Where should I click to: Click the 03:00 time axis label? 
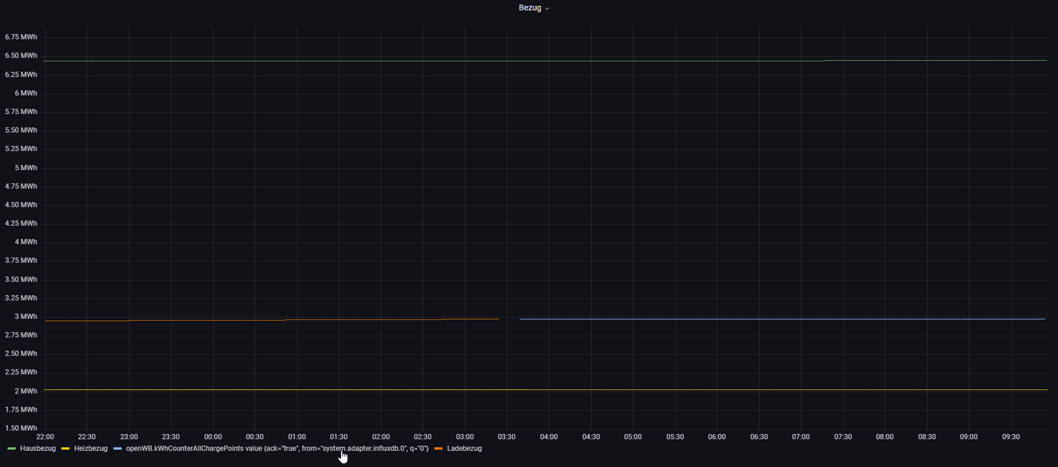pos(465,437)
